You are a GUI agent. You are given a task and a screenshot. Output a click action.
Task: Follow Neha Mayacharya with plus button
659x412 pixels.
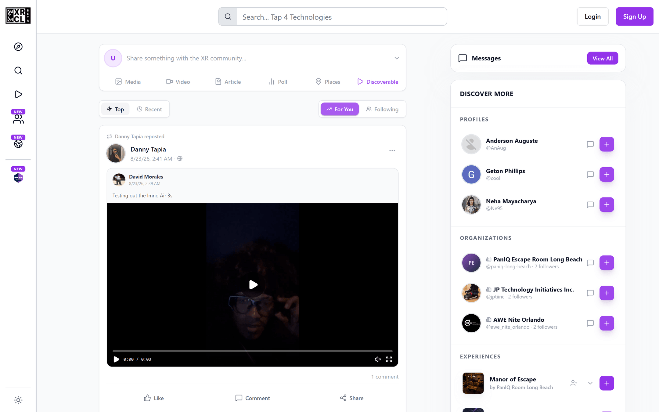click(x=607, y=204)
